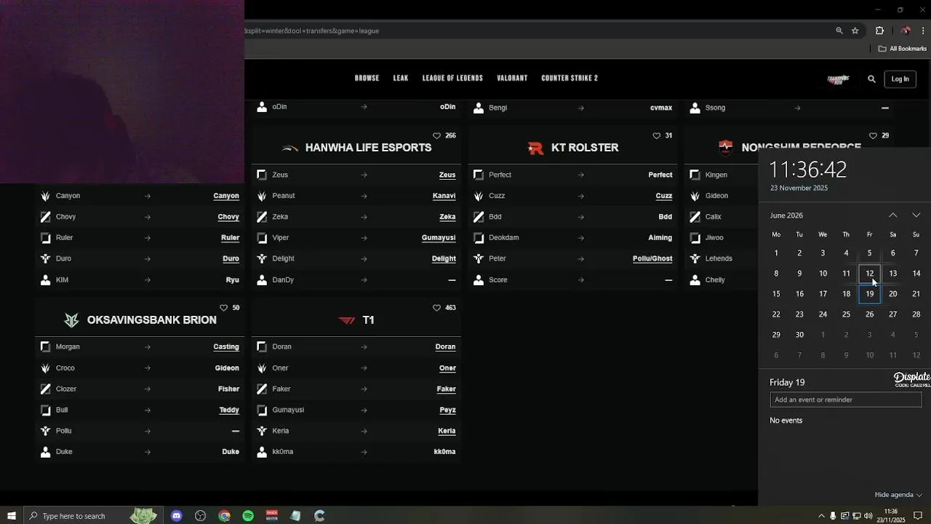
Task: Open the Chovy link in the right column
Action: 228,217
